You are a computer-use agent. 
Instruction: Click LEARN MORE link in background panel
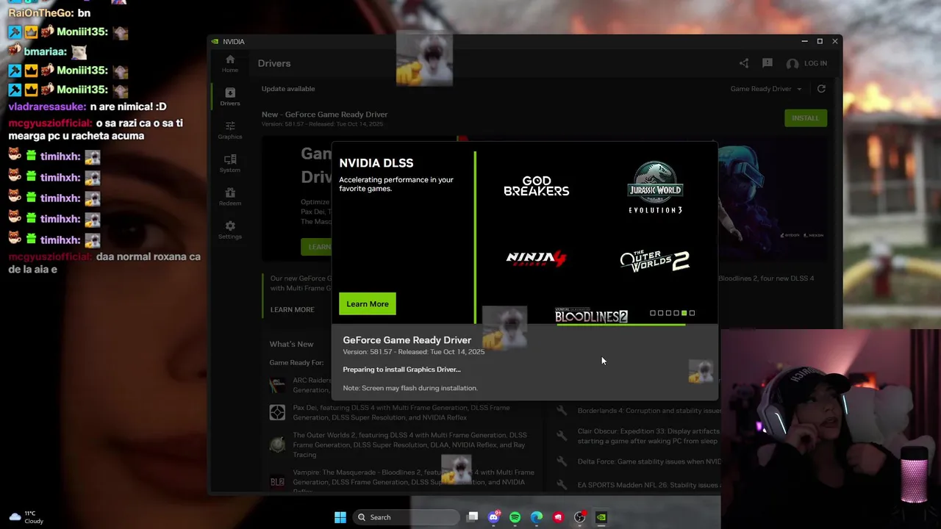292,309
